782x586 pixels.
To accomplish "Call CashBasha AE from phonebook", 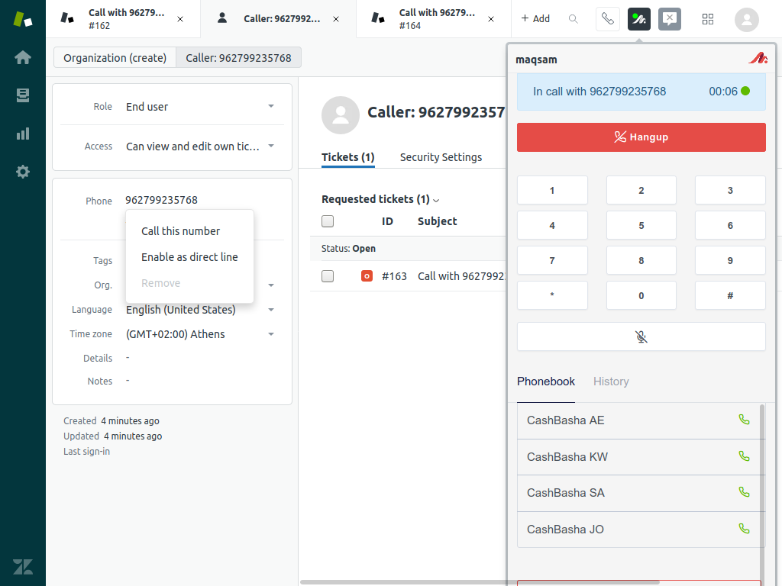I will (x=744, y=420).
